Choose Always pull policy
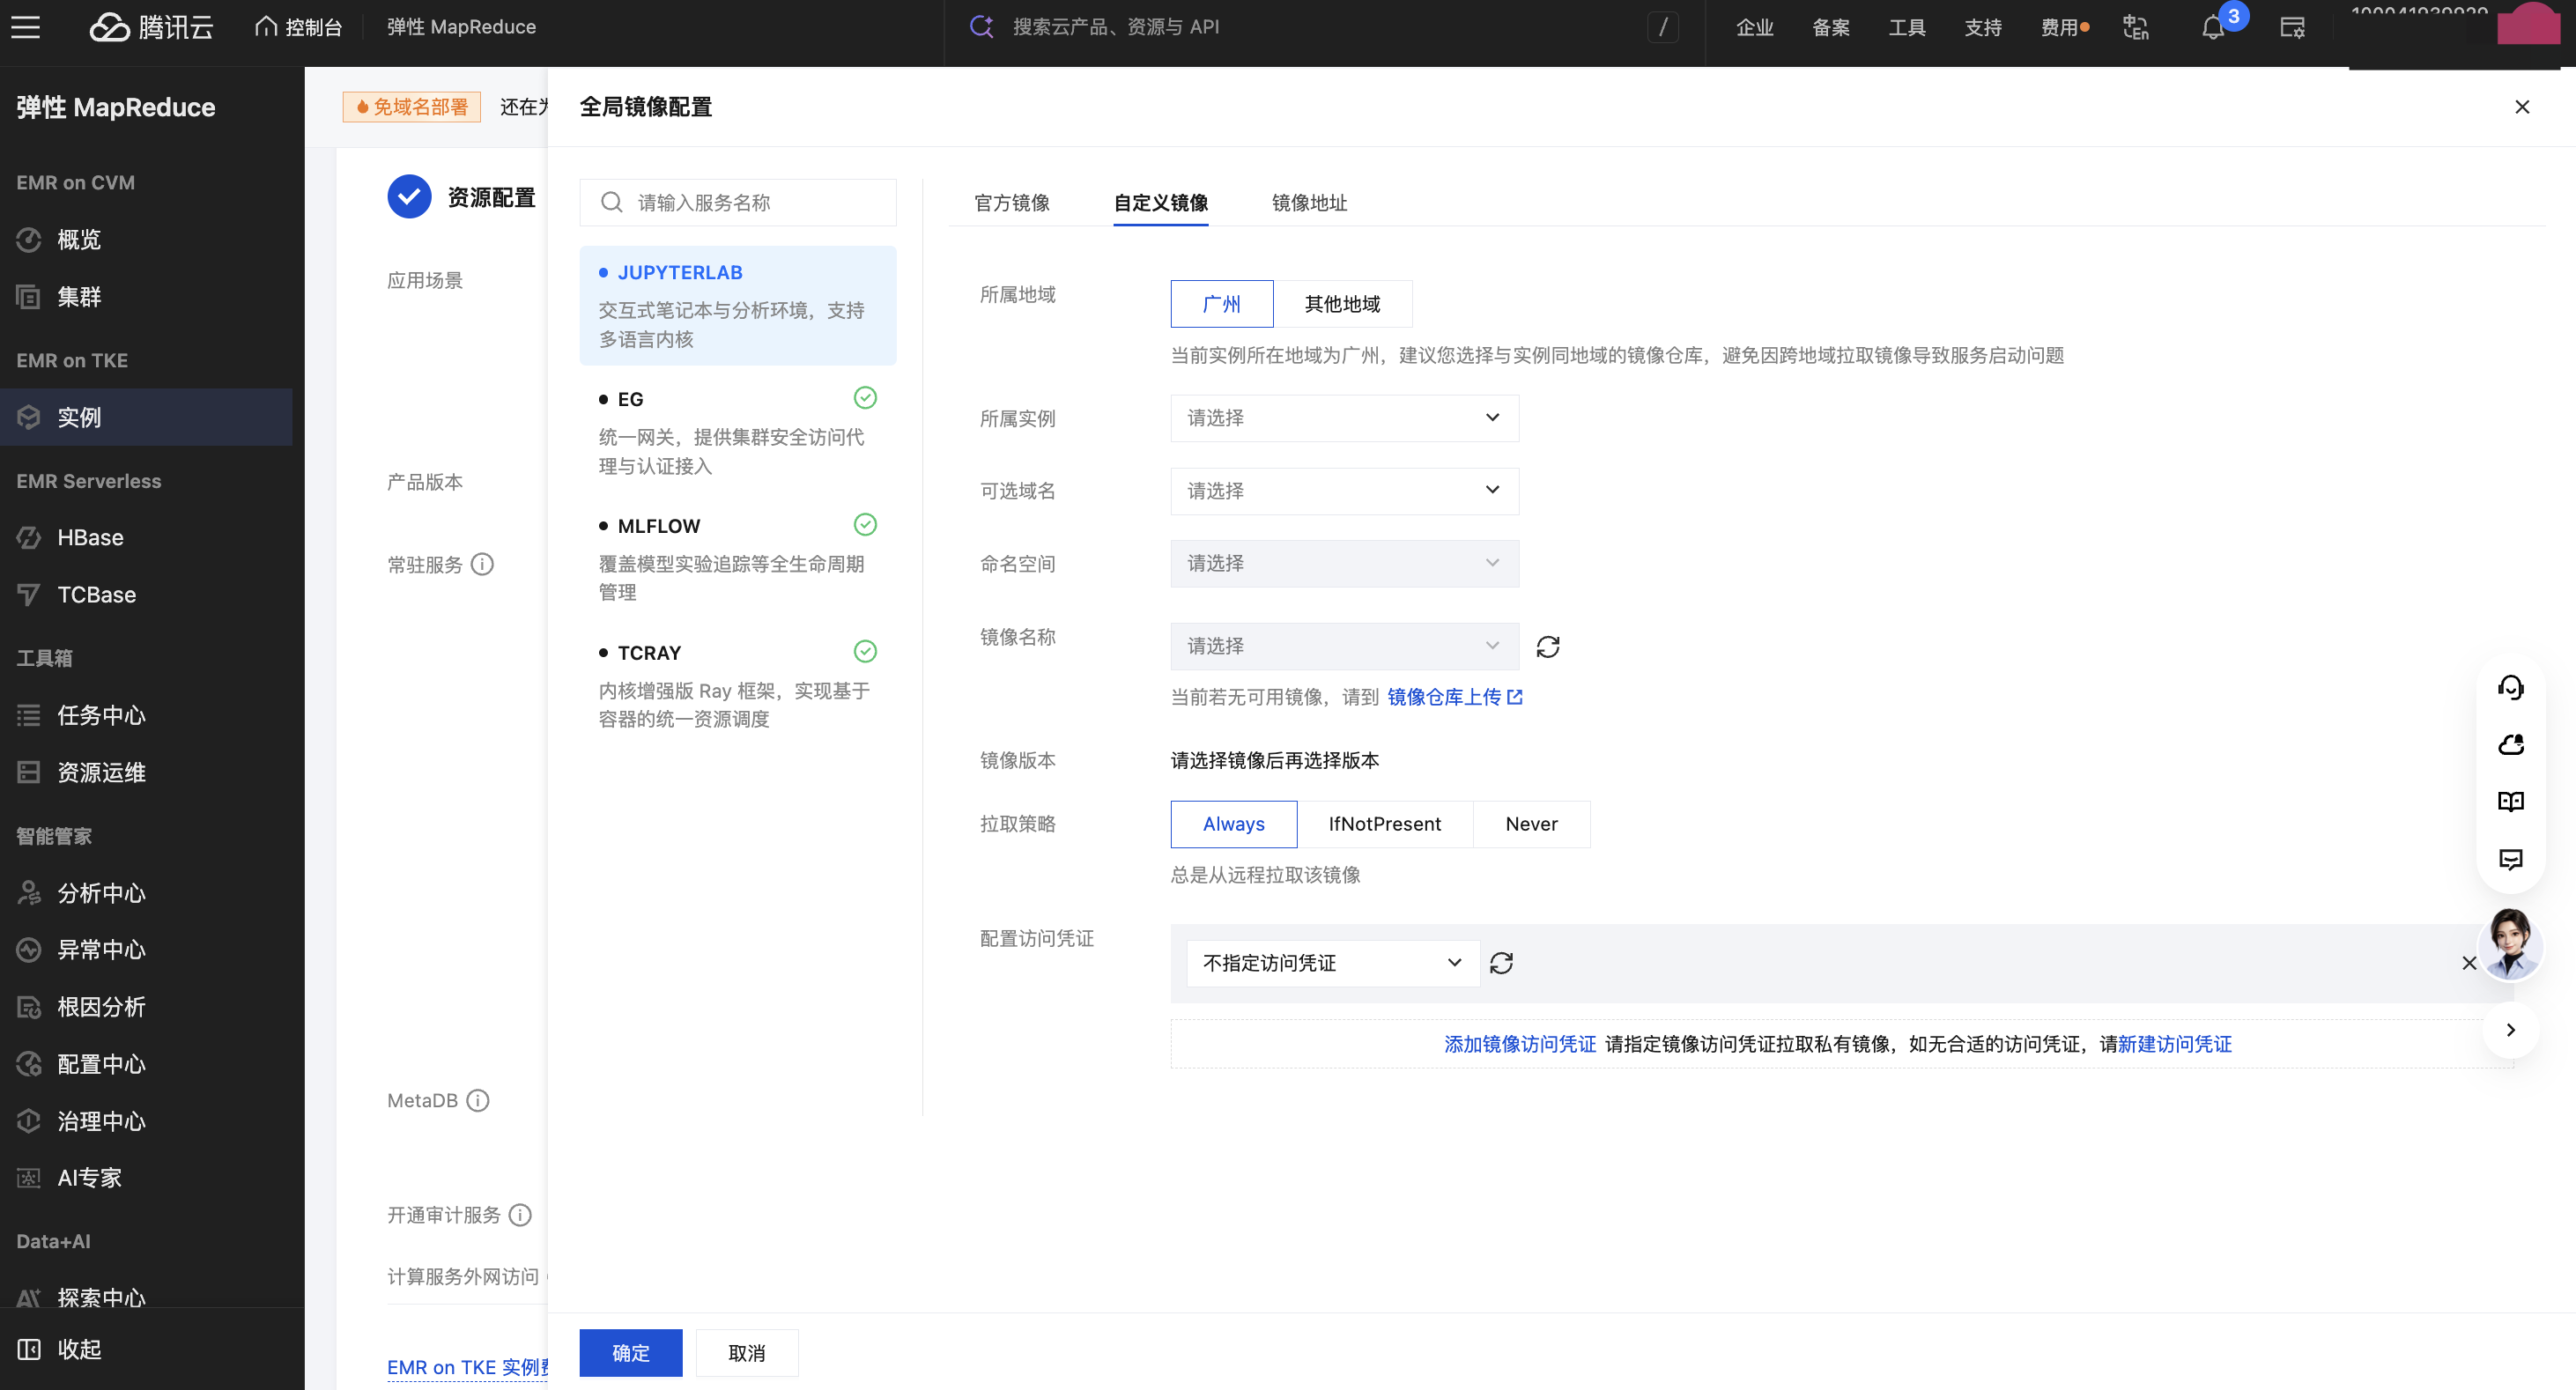This screenshot has height=1390, width=2576. [1233, 823]
